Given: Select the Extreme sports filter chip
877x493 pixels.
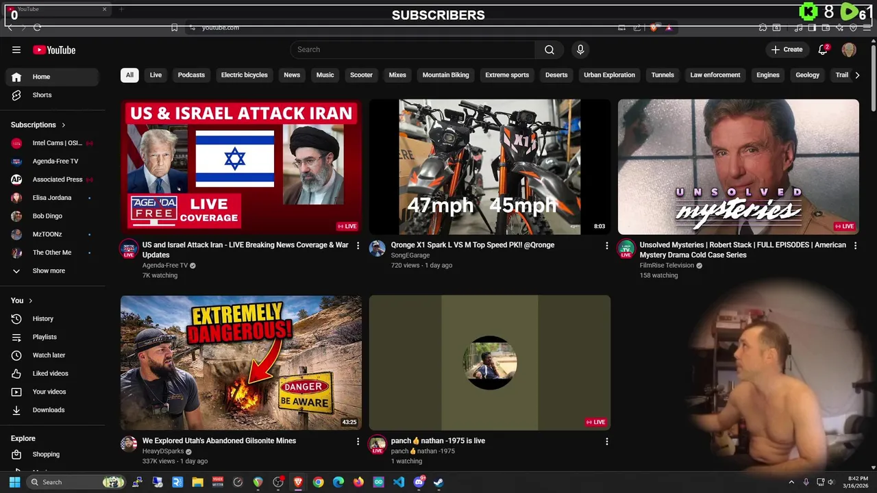Looking at the screenshot, I should click(507, 75).
